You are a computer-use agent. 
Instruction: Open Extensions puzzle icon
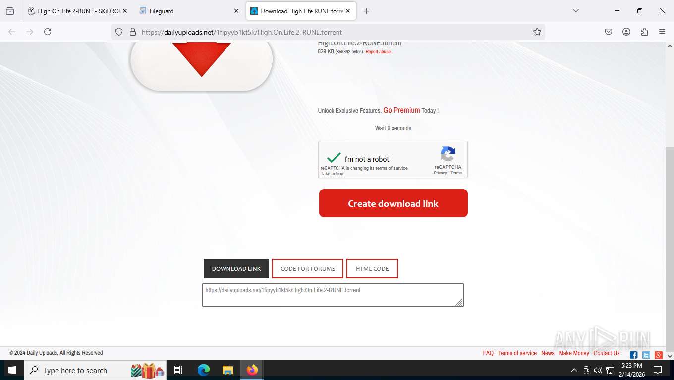point(644,32)
